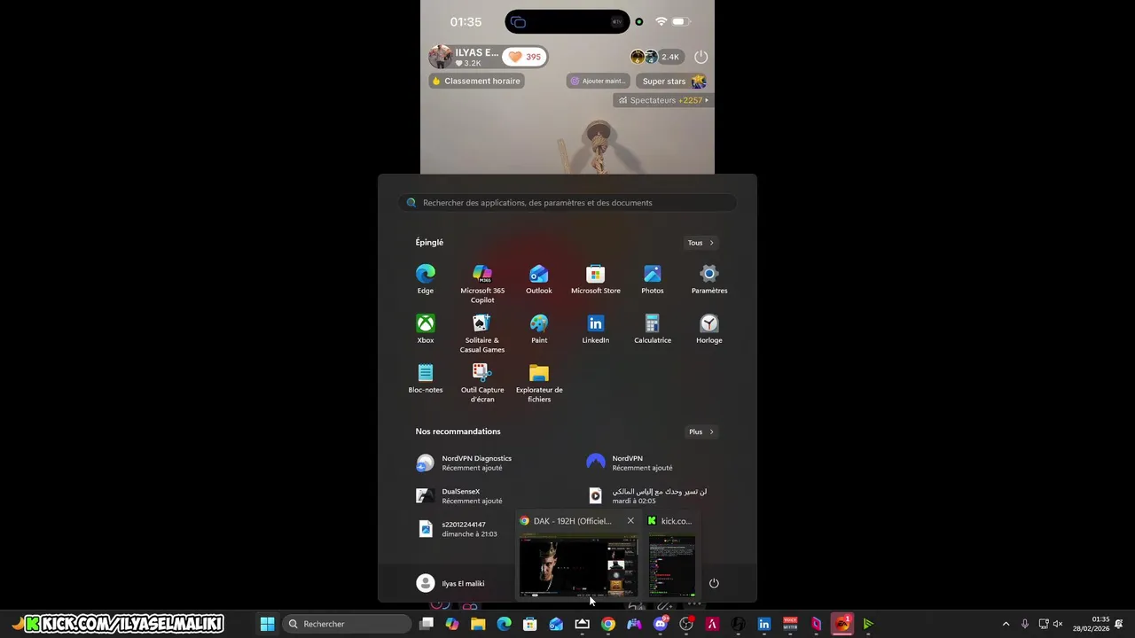
Task: Click the ILYAS E... streamer profile
Action: pyautogui.click(x=464, y=57)
